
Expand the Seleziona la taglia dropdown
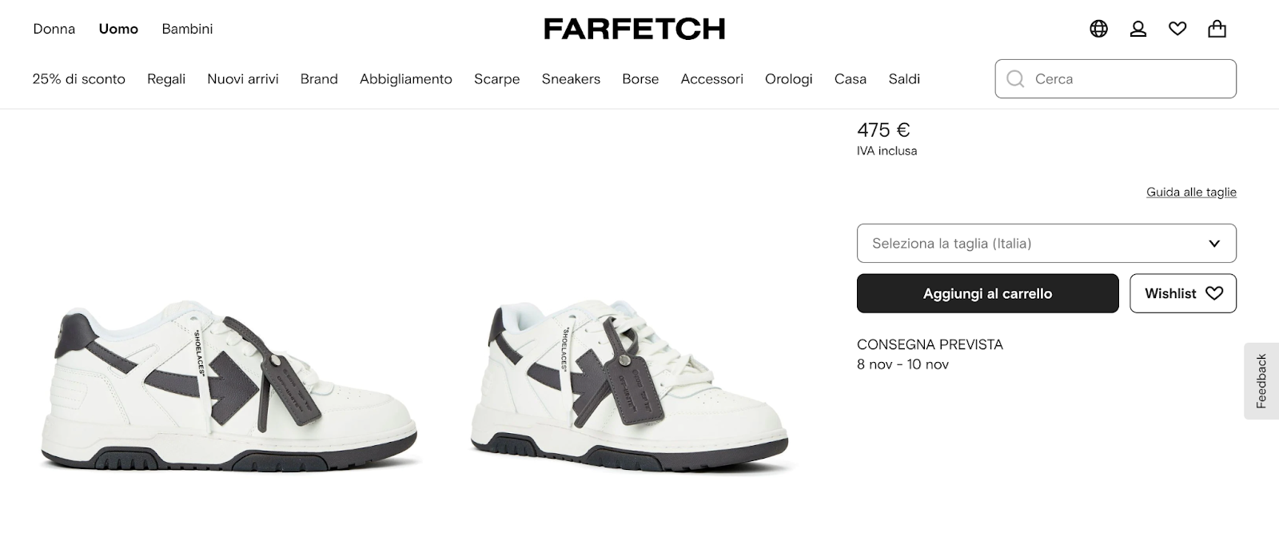[1046, 243]
